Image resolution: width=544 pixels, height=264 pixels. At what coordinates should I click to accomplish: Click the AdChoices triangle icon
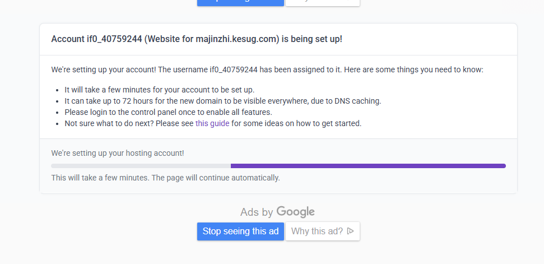[351, 231]
